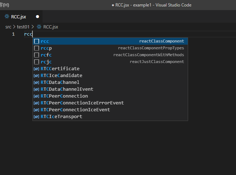
Task: Click line number 1 in gutter
Action: click(x=13, y=34)
